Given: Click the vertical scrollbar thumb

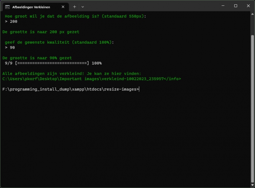Looking at the screenshot, I should (252, 109).
